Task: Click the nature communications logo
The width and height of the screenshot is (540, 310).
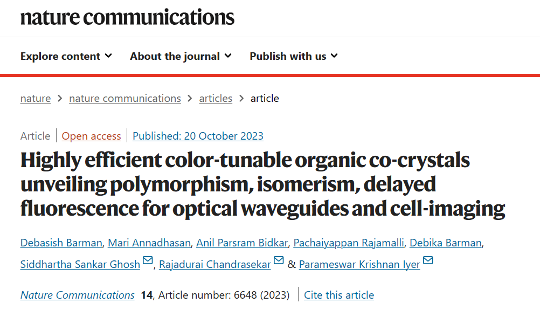Action: click(x=127, y=17)
